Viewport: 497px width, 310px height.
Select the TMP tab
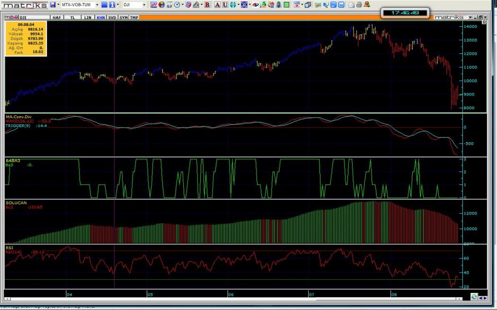pos(134,17)
